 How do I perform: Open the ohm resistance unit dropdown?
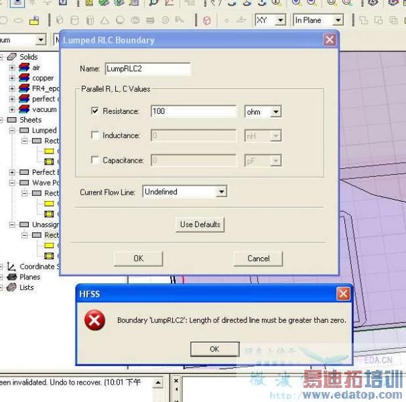pos(276,112)
